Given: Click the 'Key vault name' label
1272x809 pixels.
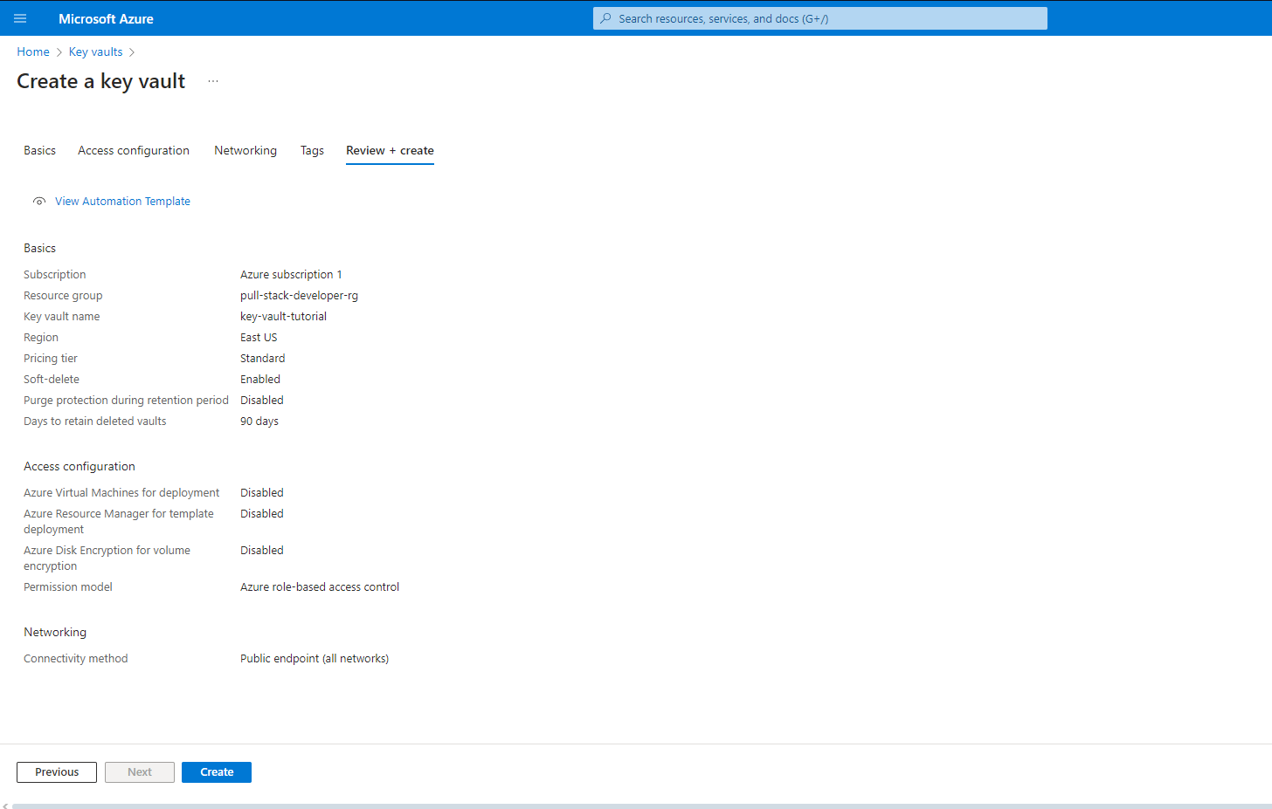Looking at the screenshot, I should click(62, 317).
